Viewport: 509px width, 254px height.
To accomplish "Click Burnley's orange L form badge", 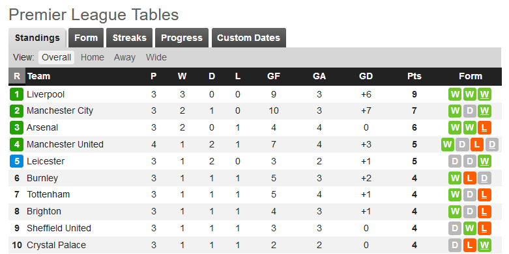I will point(469,178).
